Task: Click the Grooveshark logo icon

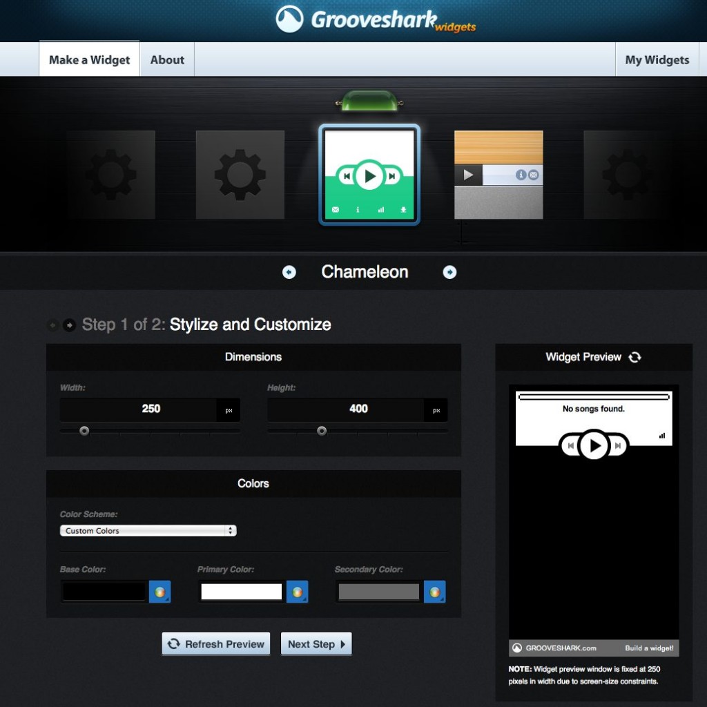Action: tap(290, 19)
